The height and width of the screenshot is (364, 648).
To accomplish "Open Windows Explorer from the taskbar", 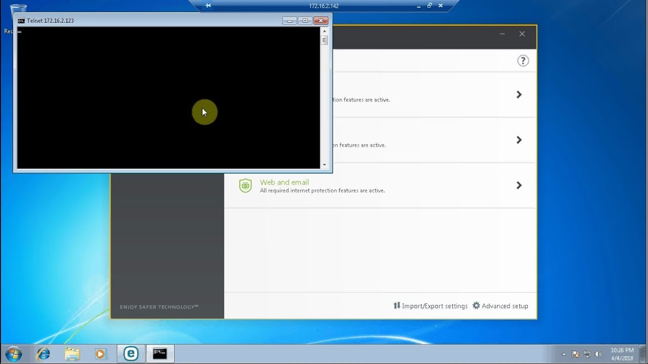I will (x=72, y=354).
